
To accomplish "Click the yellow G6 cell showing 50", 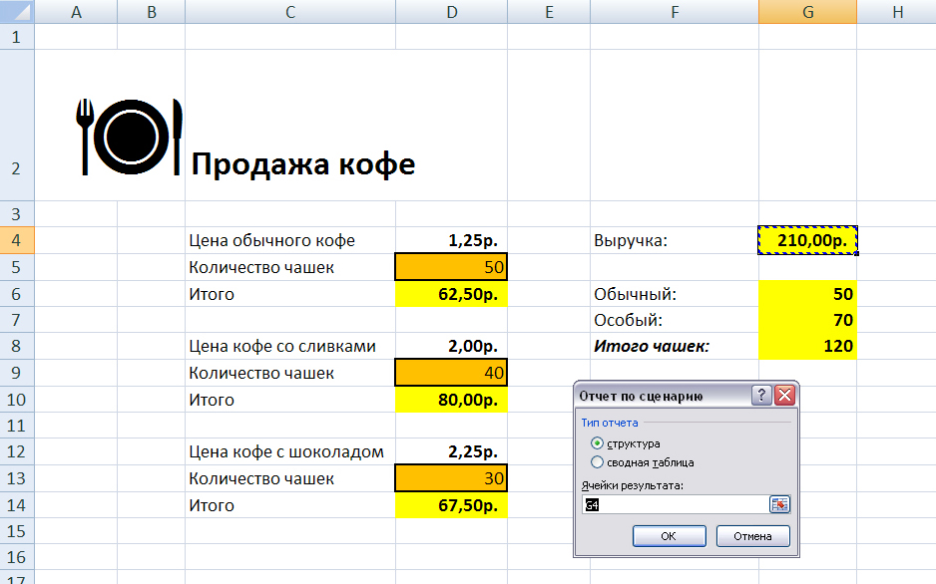I will pyautogui.click(x=807, y=294).
